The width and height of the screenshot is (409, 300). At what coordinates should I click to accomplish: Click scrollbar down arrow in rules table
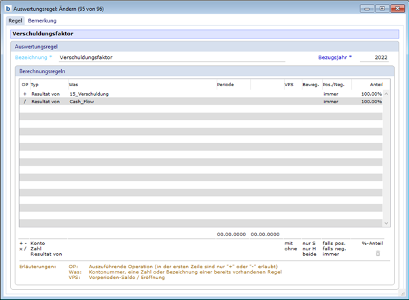click(387, 223)
